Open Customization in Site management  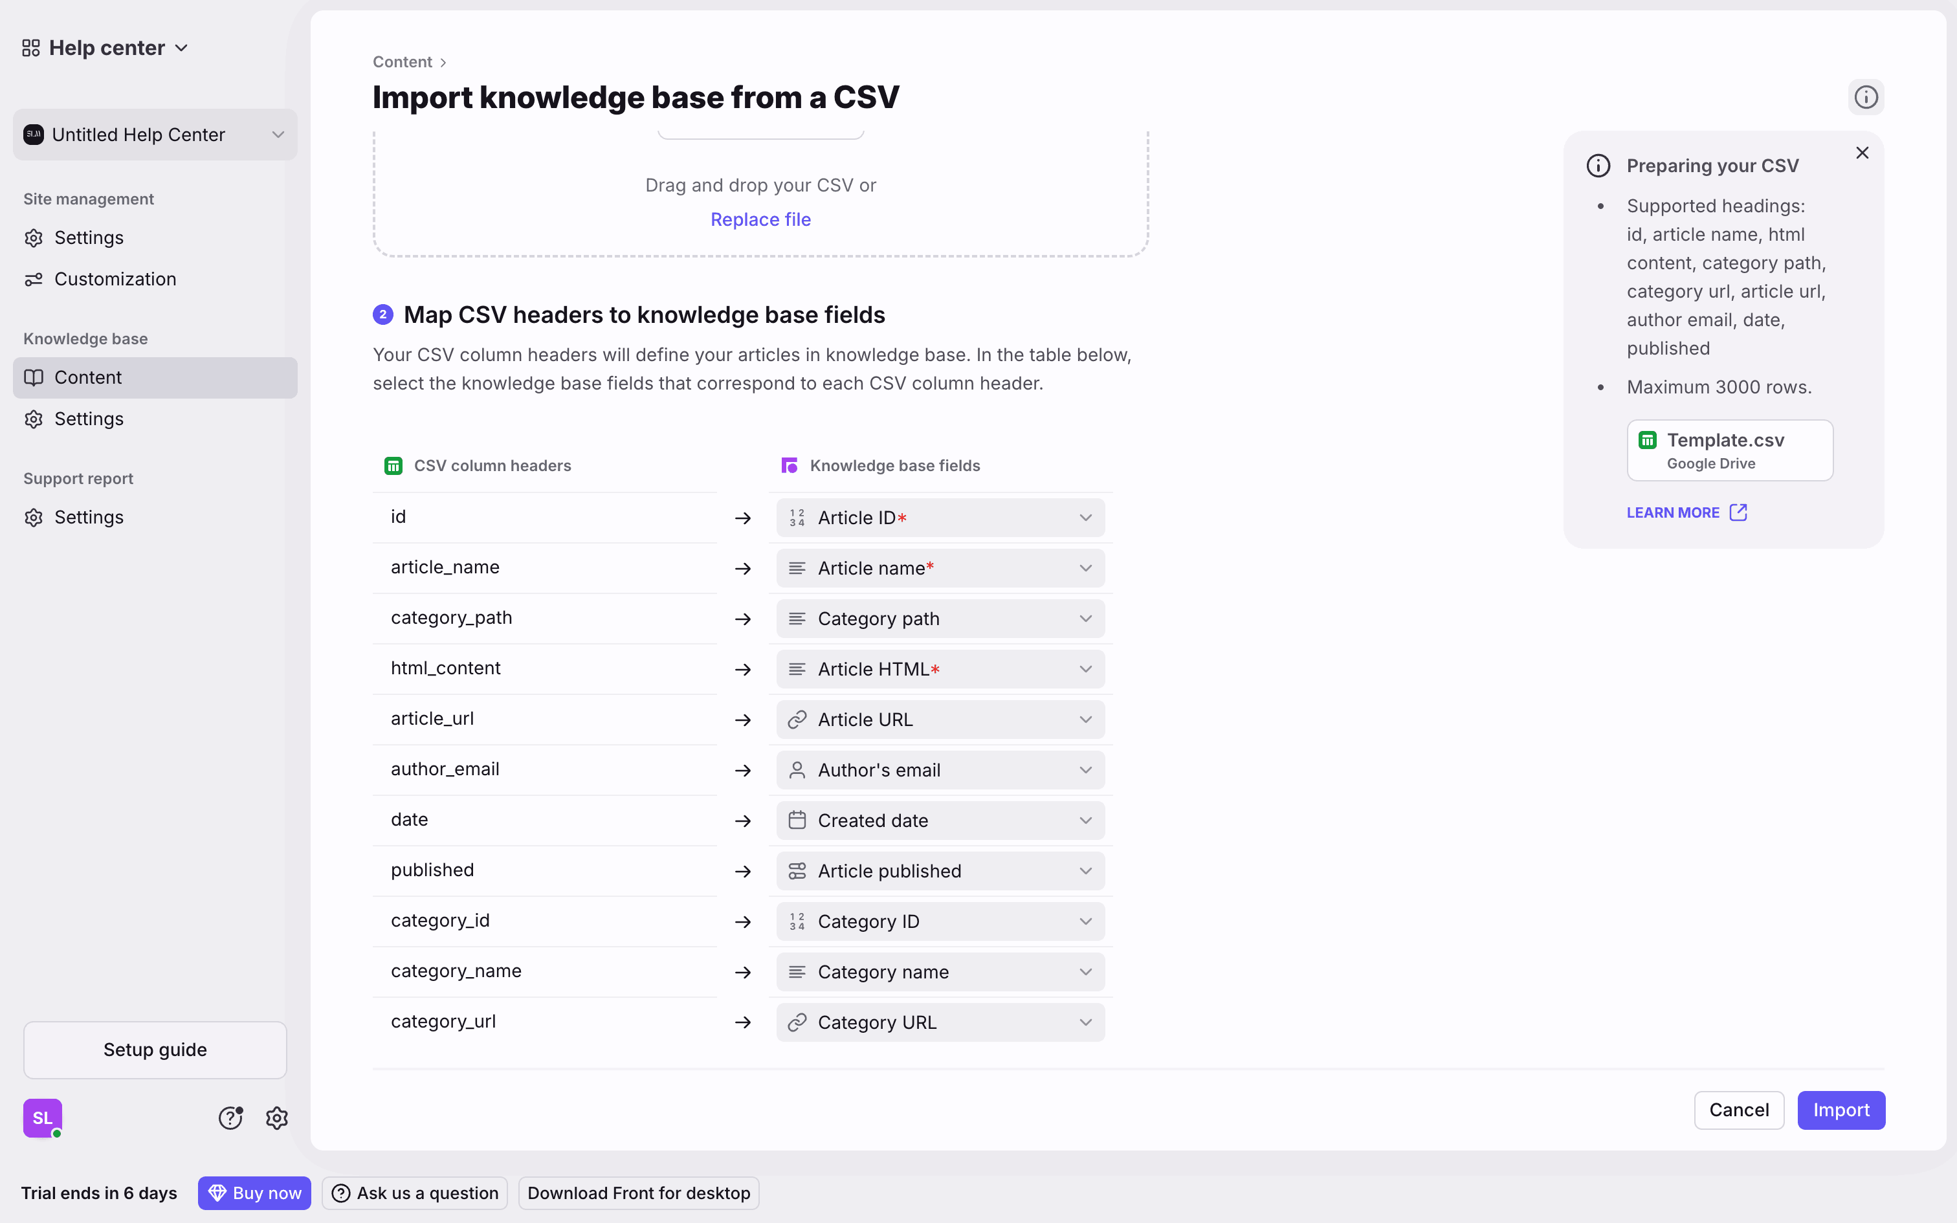(115, 279)
